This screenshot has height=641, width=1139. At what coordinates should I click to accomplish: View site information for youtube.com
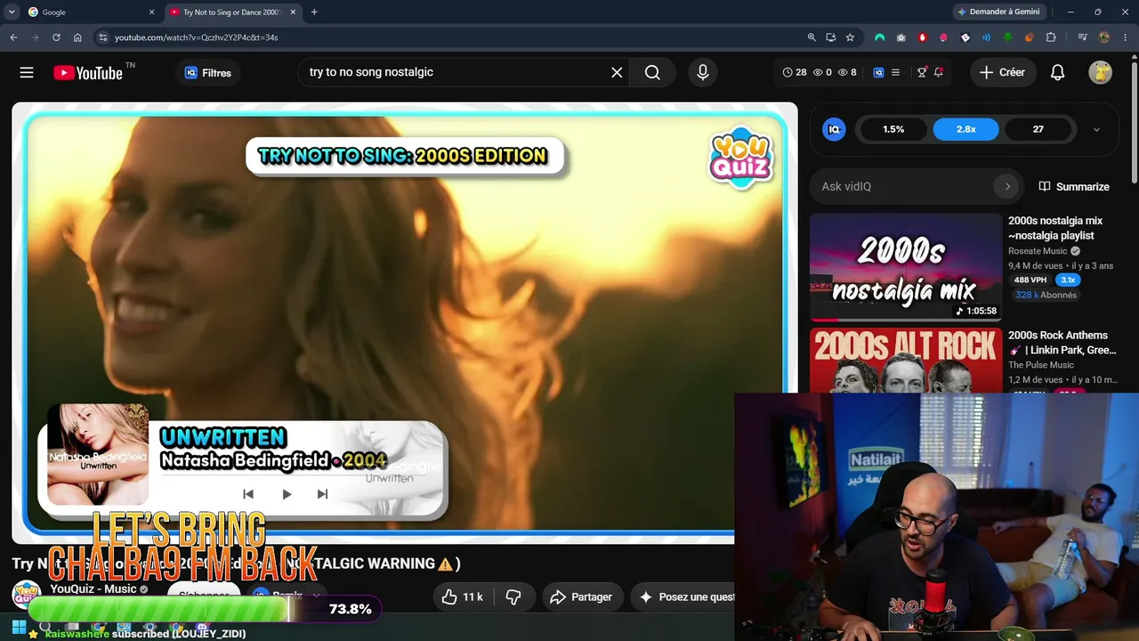102,37
